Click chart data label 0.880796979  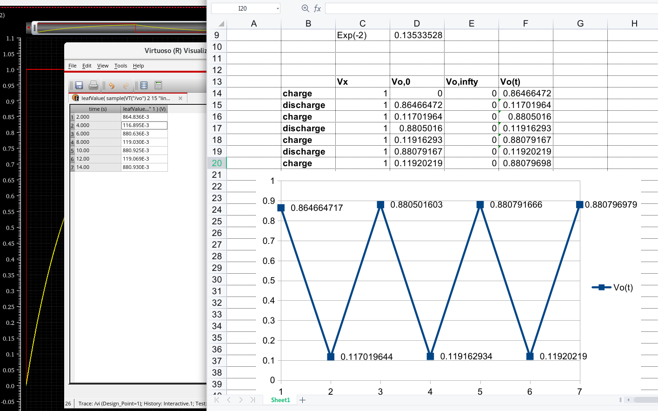point(611,205)
